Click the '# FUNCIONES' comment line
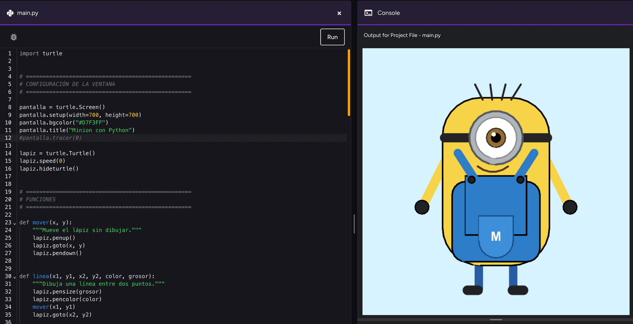Screen dimensions: 633x324 coord(37,199)
